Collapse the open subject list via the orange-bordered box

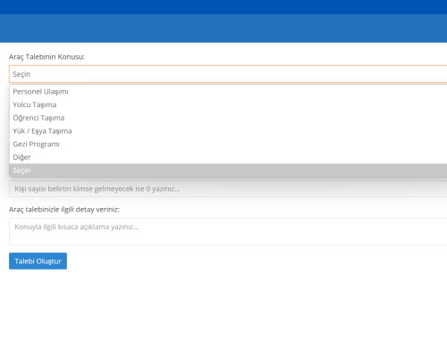click(228, 74)
